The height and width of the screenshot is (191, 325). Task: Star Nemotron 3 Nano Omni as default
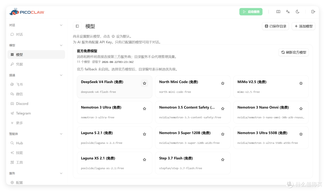tap(301, 109)
